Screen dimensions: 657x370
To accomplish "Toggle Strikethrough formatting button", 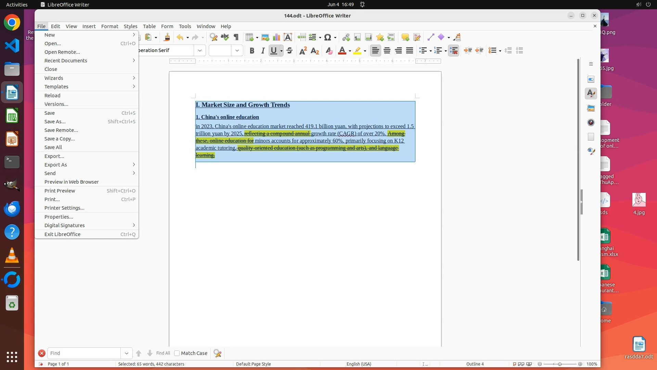I will click(289, 51).
